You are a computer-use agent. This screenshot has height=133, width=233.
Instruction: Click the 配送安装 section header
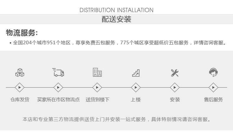click(x=116, y=19)
